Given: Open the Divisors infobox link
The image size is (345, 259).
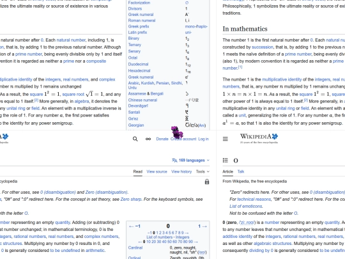Looking at the screenshot, I should tap(135, 9).
